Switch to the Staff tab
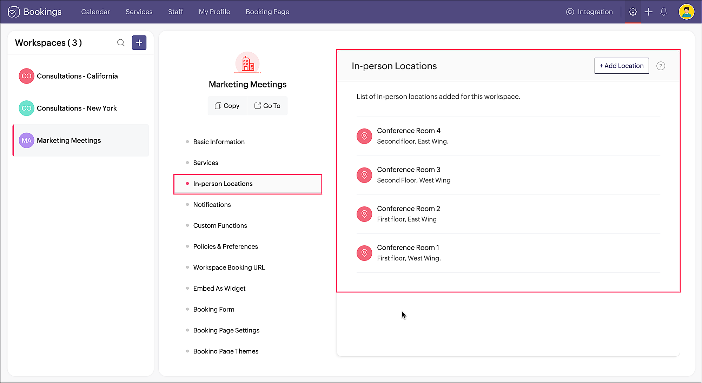The height and width of the screenshot is (383, 702). click(x=175, y=12)
